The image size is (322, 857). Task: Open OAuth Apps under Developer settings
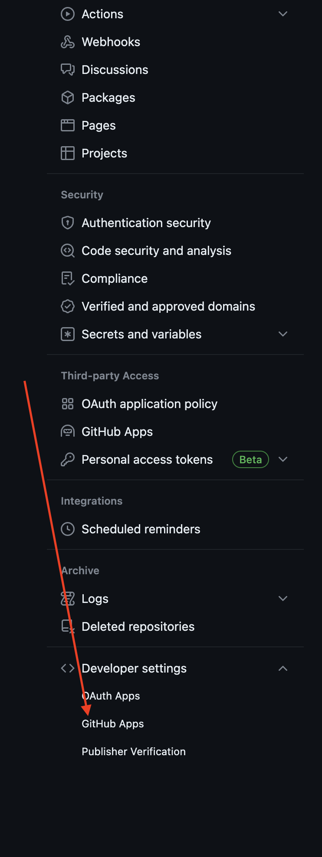pos(111,696)
